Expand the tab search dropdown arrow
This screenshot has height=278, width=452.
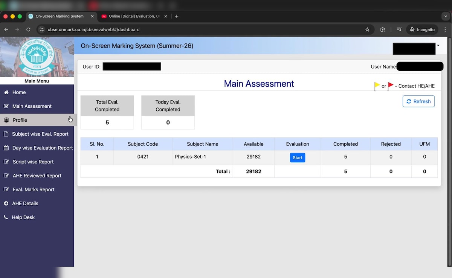(x=446, y=16)
